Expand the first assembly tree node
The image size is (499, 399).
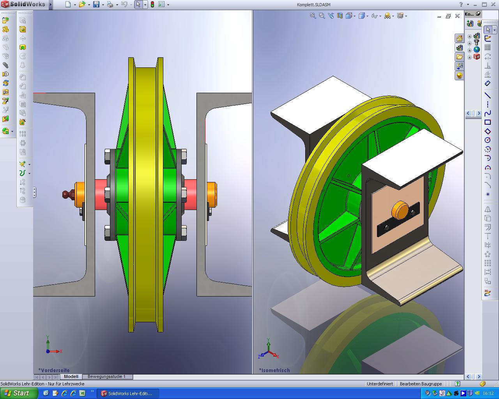(x=469, y=37)
